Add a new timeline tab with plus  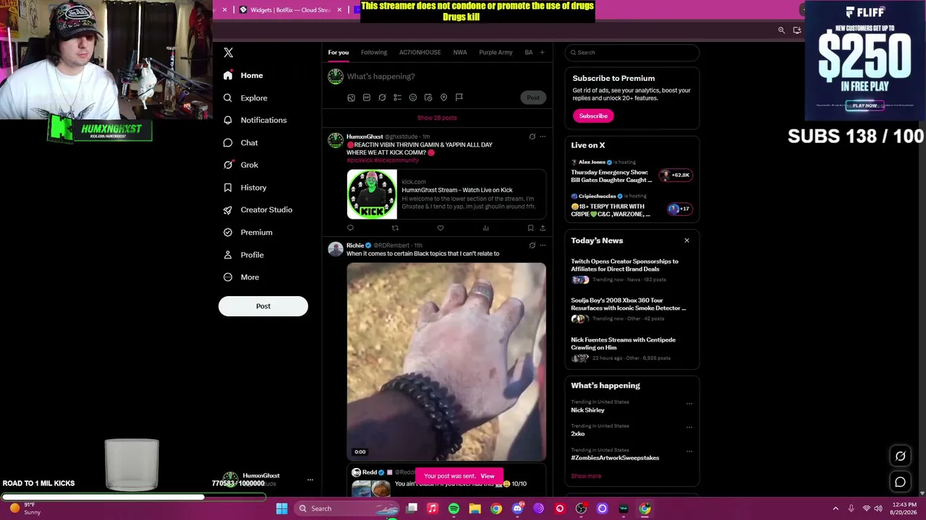(542, 53)
